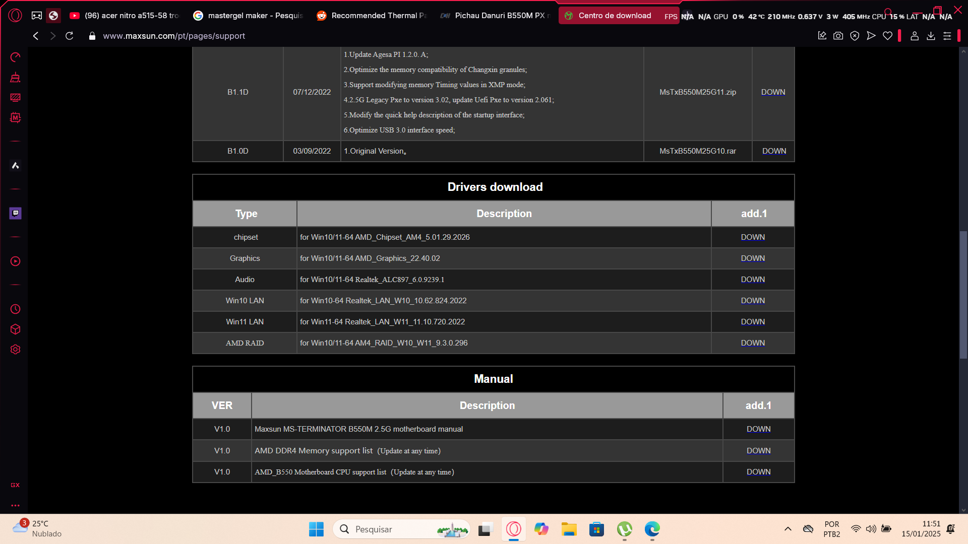Open the Aria AI sidebar icon
The width and height of the screenshot is (968, 544).
(x=15, y=165)
